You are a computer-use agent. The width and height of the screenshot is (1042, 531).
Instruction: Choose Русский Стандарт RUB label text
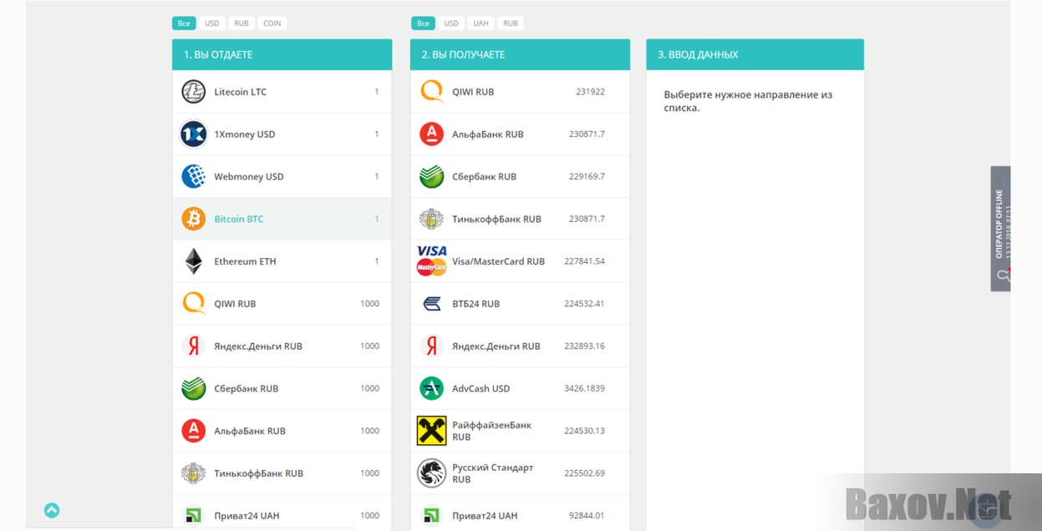pyautogui.click(x=493, y=473)
